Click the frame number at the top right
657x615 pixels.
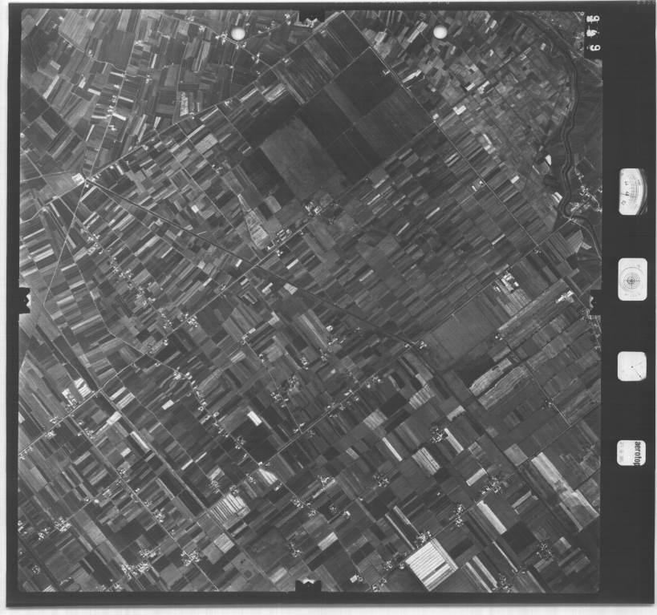(595, 33)
